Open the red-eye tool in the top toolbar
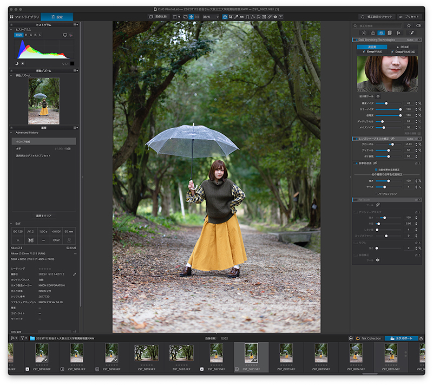433x385 pixels. tap(275, 17)
